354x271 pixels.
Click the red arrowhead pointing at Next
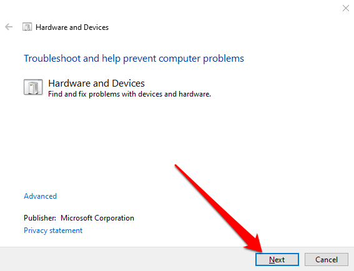(255, 244)
